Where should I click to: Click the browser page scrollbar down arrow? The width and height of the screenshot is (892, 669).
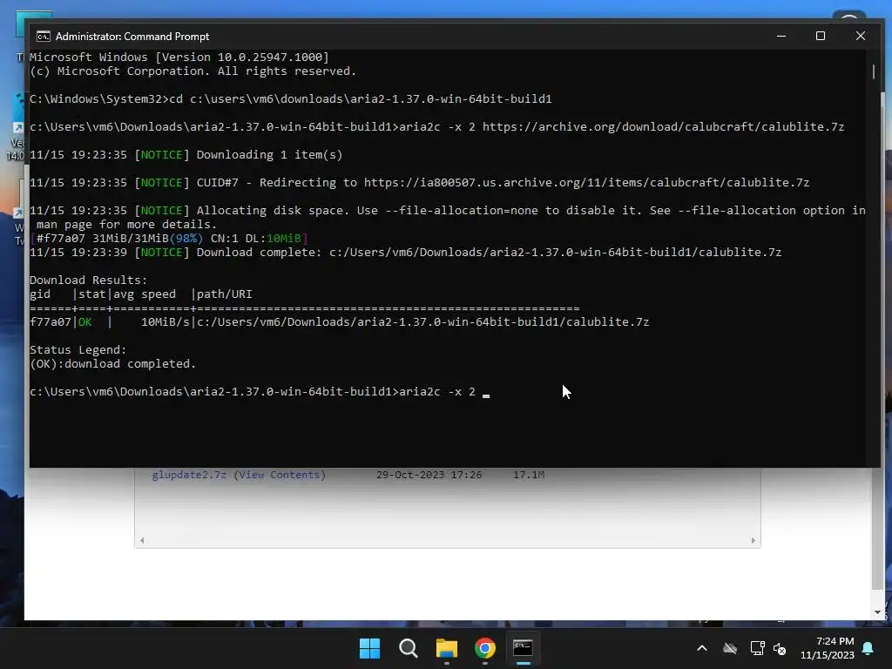click(x=877, y=612)
